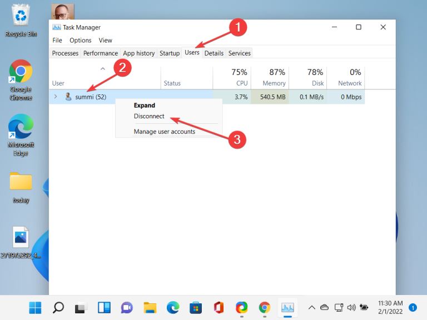427x320 pixels.
Task: Click the volume speaker tray icon
Action: pos(351,307)
